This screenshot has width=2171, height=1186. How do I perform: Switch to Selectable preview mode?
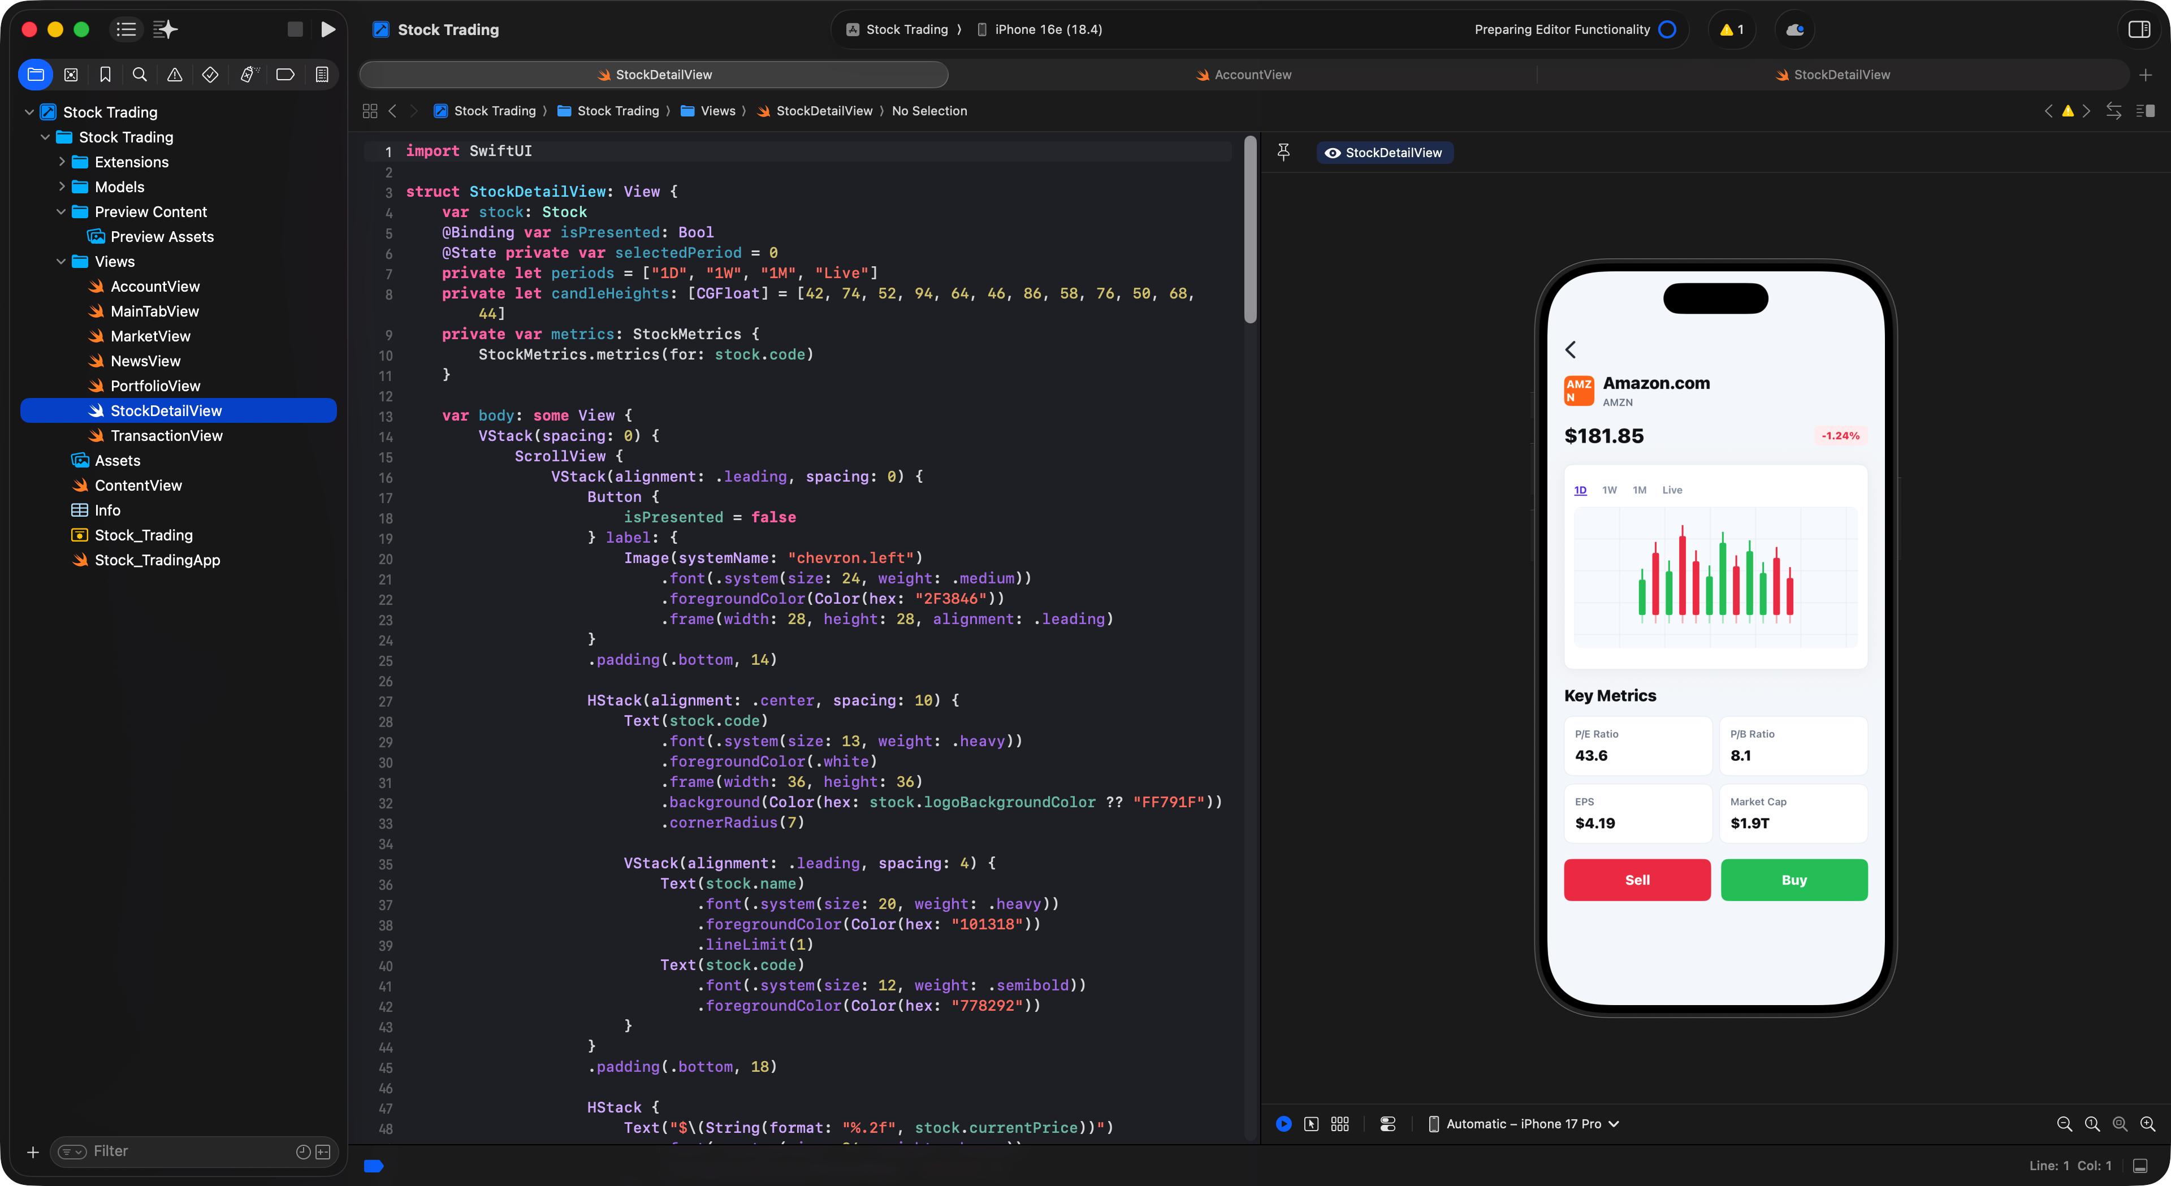pyautogui.click(x=1312, y=1124)
